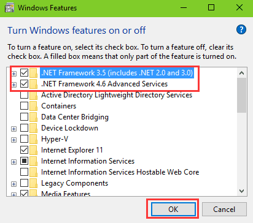Expand the Internet Information Services node

coord(14,162)
